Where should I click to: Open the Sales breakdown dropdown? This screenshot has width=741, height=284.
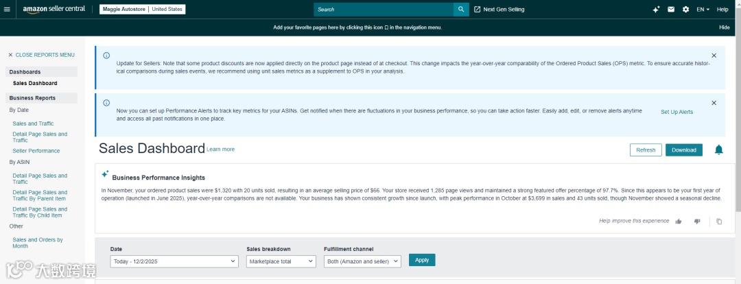[x=281, y=261]
